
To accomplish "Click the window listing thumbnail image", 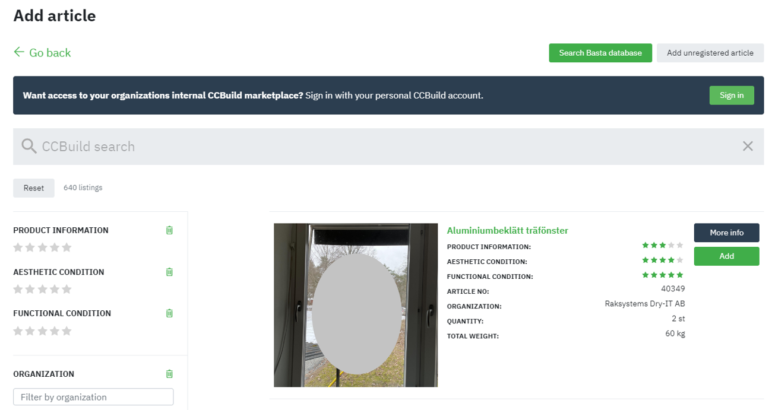I will coord(356,305).
